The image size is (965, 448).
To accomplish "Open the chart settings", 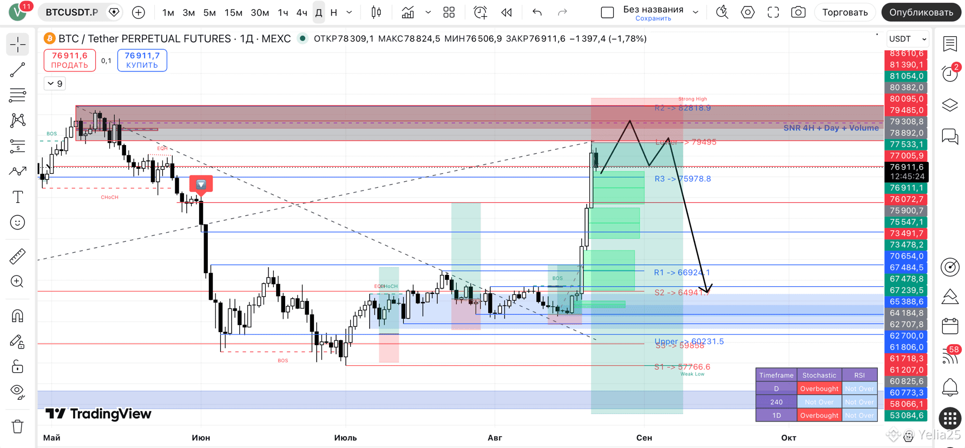I will [x=747, y=12].
